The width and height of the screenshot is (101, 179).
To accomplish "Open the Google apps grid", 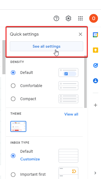I will 80,18.
